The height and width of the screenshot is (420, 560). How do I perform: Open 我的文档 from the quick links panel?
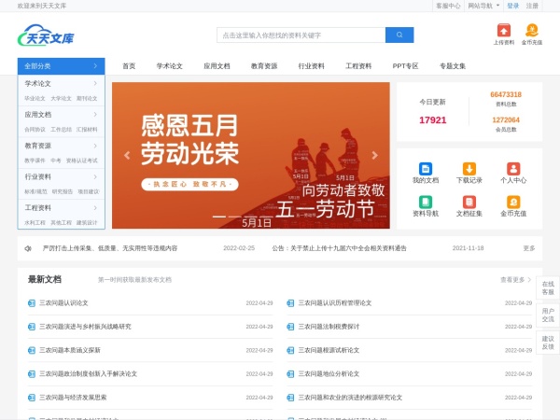click(x=426, y=172)
